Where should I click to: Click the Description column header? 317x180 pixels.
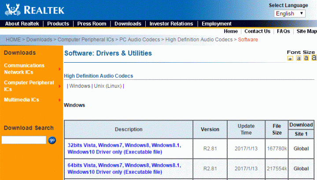pos(129,129)
